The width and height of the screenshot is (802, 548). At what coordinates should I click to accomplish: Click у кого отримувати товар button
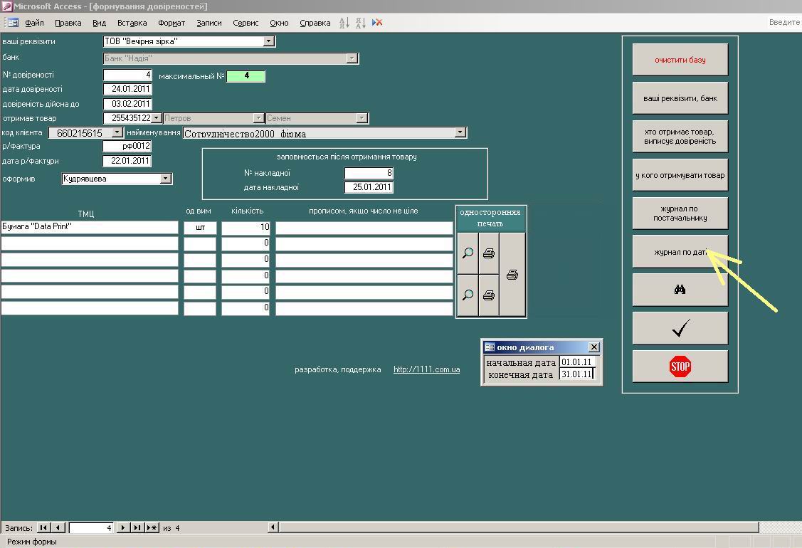pyautogui.click(x=680, y=175)
